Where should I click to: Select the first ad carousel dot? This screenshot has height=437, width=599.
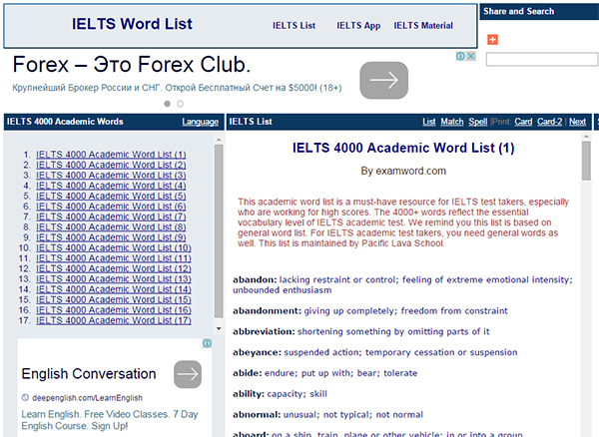click(167, 103)
